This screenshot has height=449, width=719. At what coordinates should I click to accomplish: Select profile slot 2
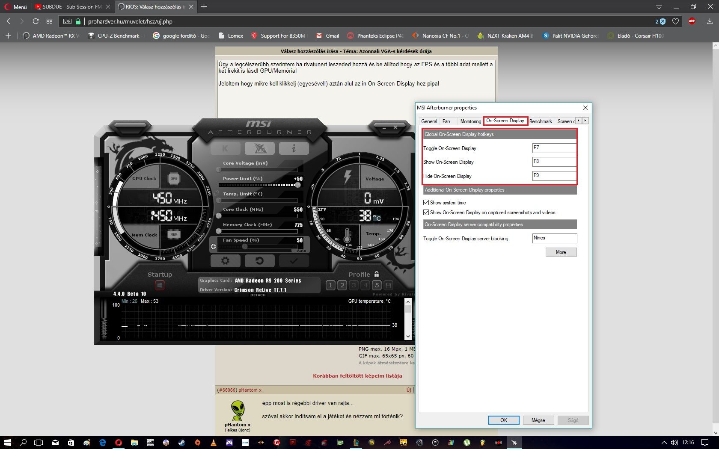tap(342, 285)
